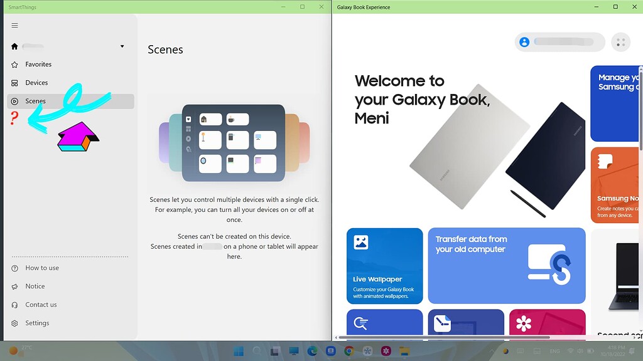Click the Transfer data from your old computer card

(x=506, y=266)
